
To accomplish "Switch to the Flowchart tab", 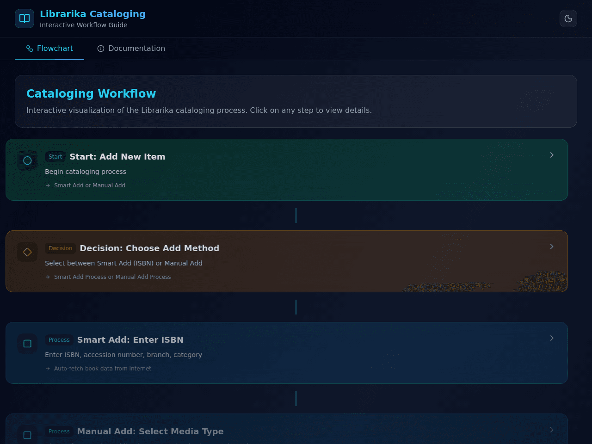I will (49, 49).
